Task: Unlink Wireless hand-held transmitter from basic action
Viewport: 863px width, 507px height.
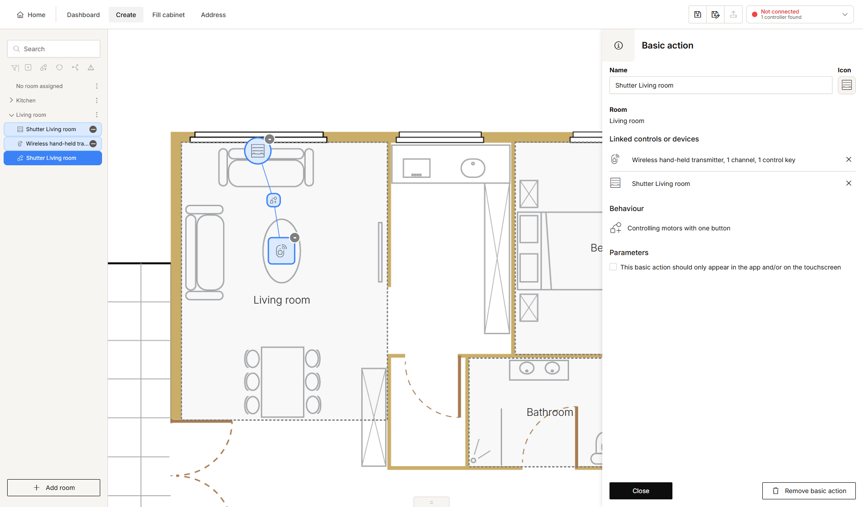Action: [x=849, y=159]
